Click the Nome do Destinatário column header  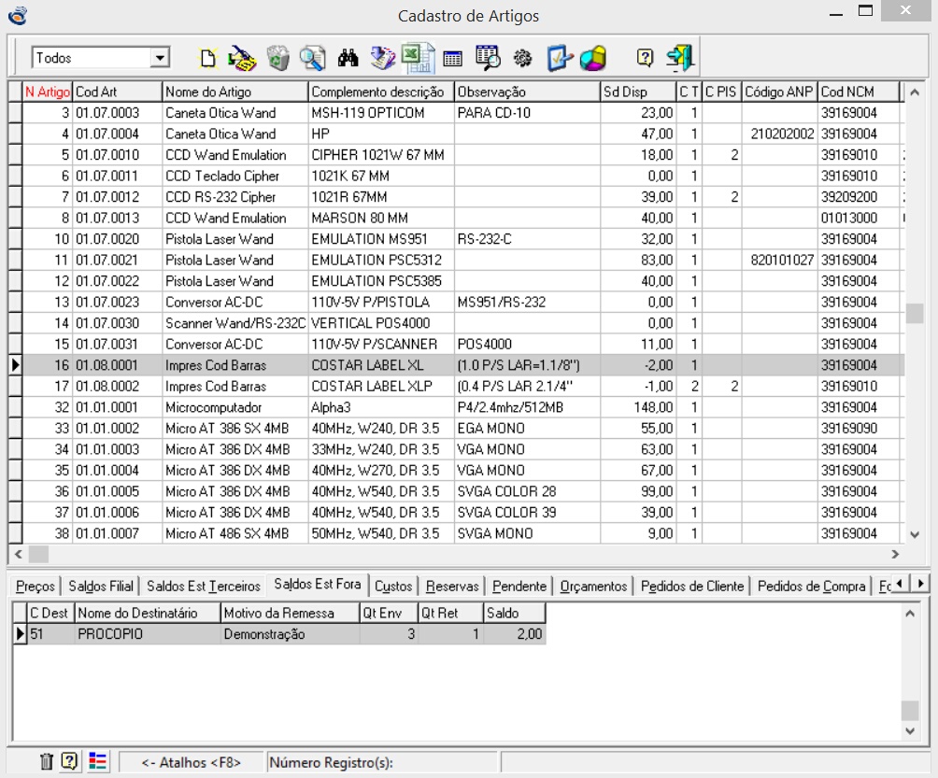tap(148, 613)
